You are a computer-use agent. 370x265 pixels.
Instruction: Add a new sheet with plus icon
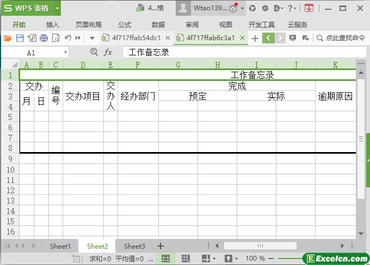click(x=161, y=246)
